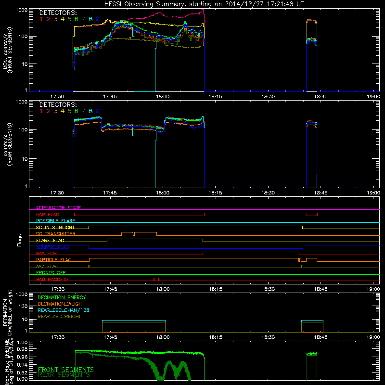Viewport: 385px width, 385px height.
Task: Click the BAD_PACKETS flag label
Action: point(52,279)
